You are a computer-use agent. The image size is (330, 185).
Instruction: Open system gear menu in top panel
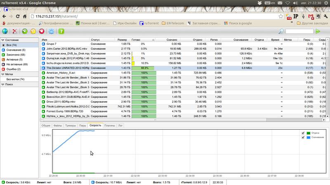click(x=326, y=3)
